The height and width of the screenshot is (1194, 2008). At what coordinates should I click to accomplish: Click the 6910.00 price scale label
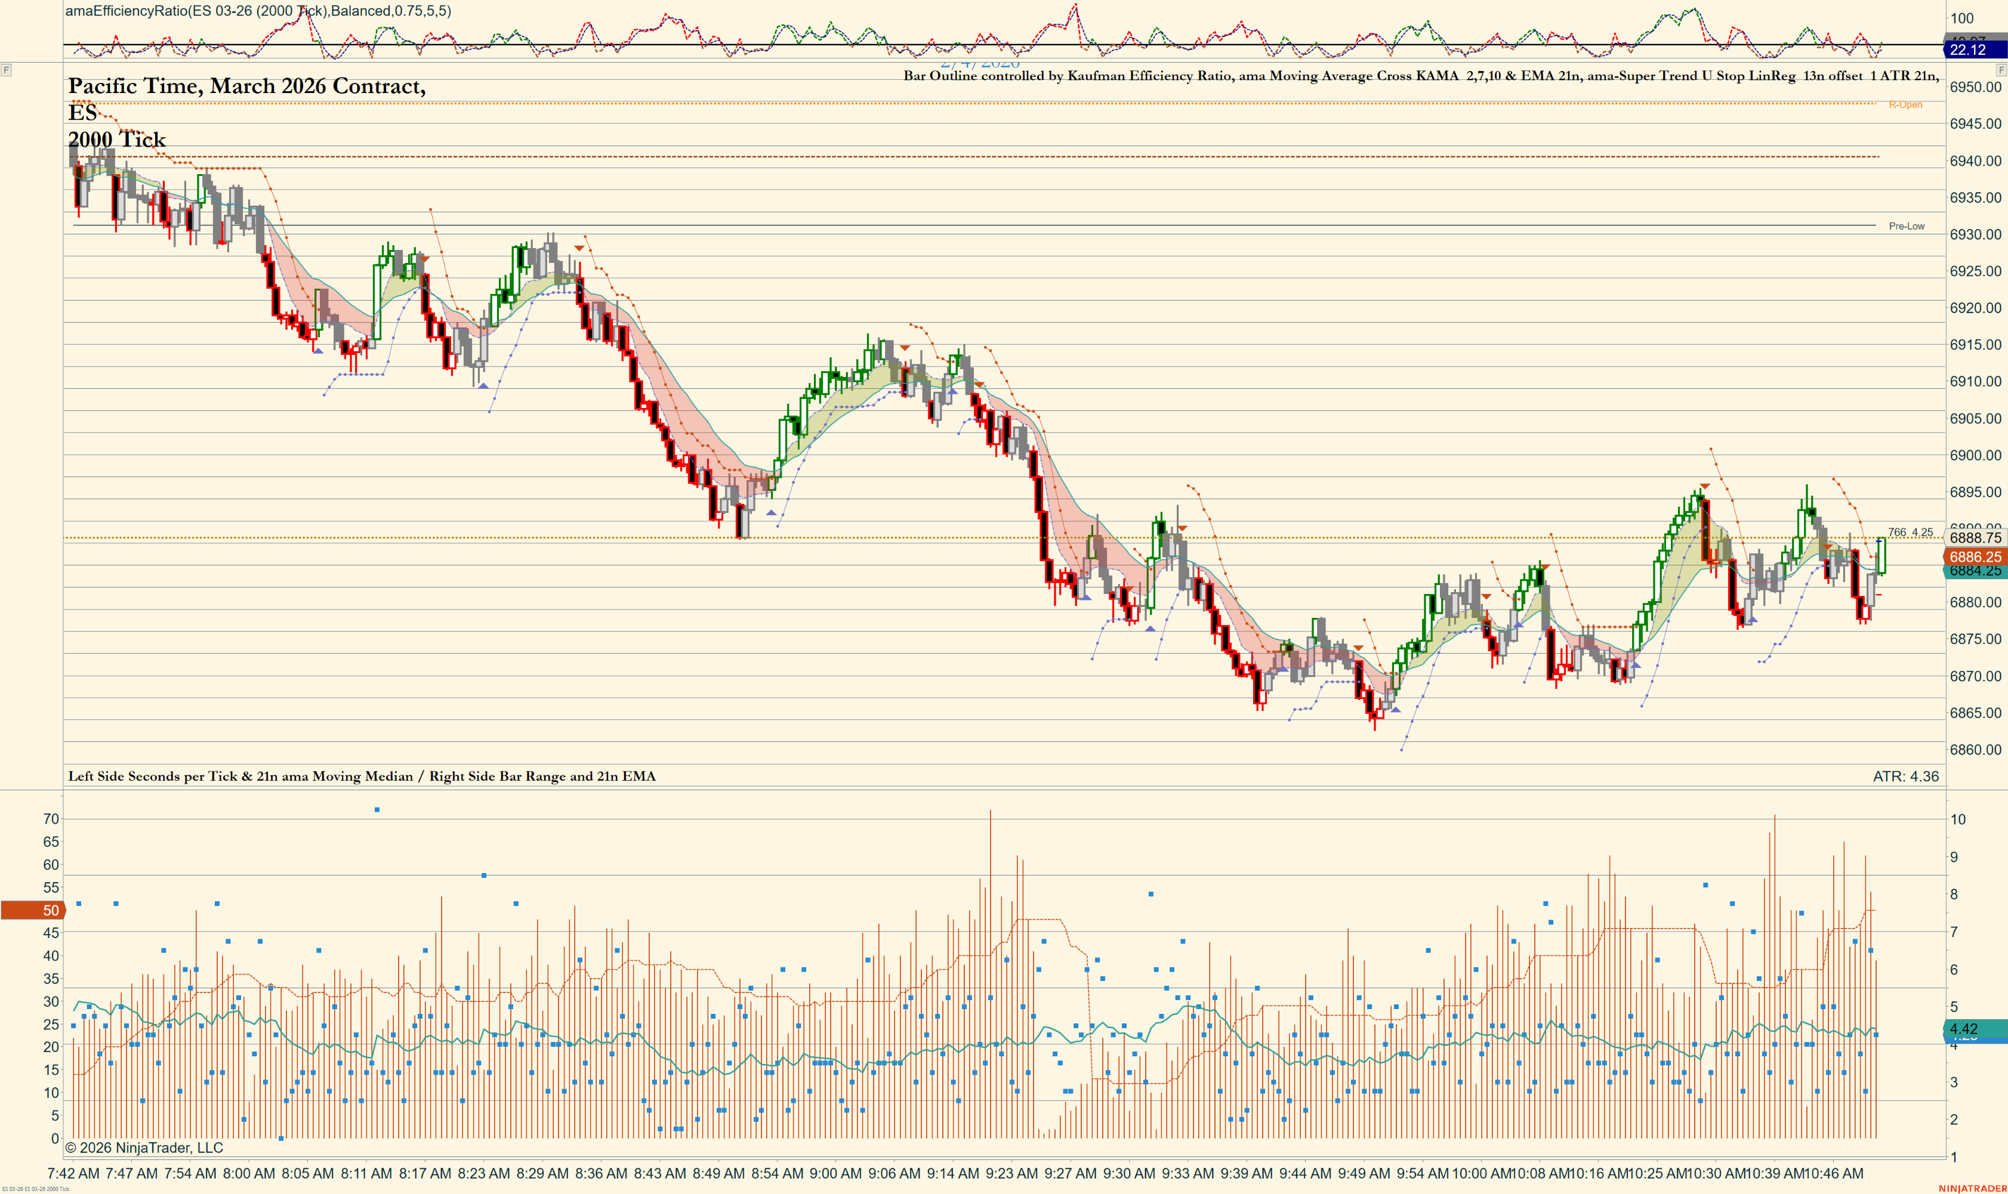(x=1975, y=381)
